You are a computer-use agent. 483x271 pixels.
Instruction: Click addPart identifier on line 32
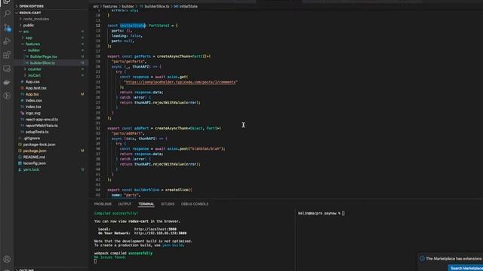click(x=141, y=128)
